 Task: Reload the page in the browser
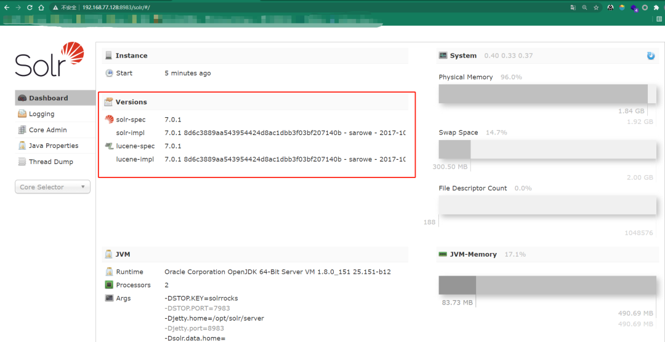click(x=30, y=7)
